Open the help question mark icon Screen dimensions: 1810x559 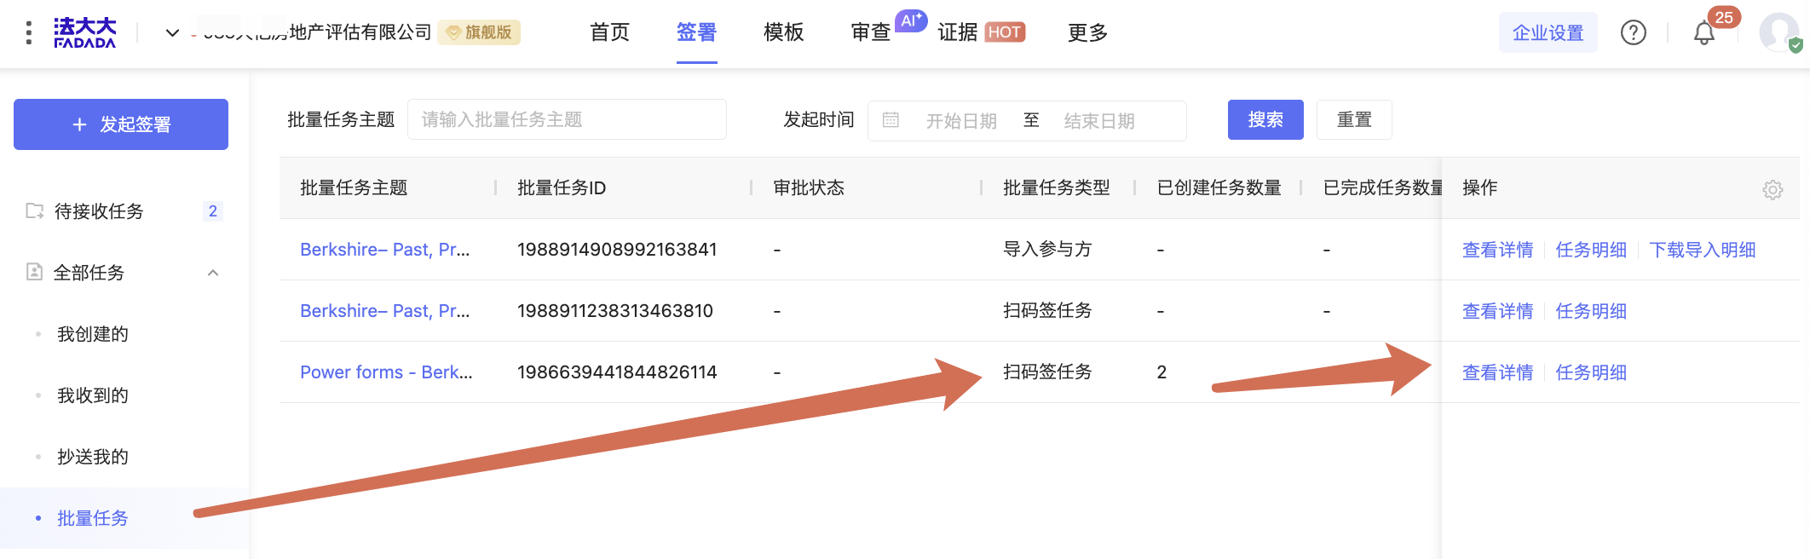click(x=1633, y=32)
